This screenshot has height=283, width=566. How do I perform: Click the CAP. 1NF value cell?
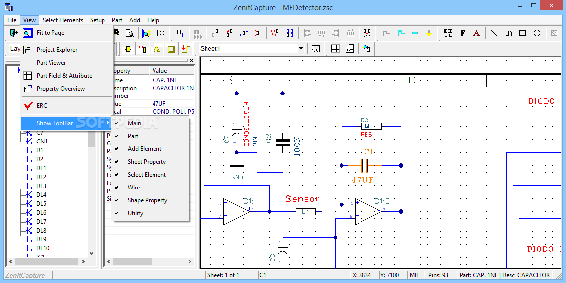(x=172, y=80)
